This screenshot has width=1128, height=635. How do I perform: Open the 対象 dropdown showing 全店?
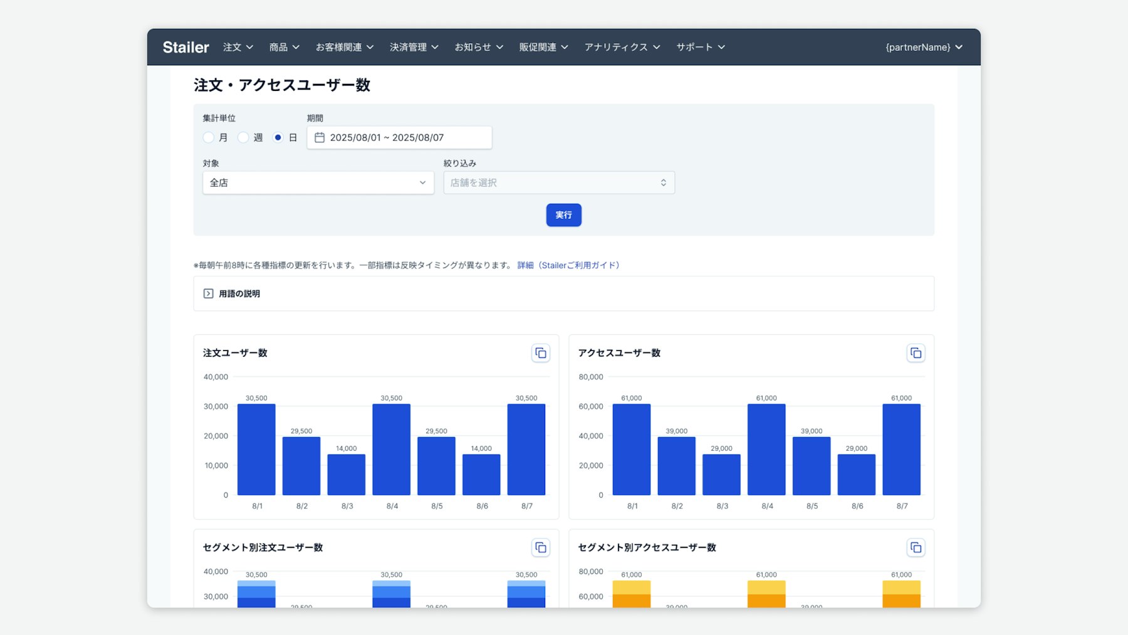[x=318, y=182]
